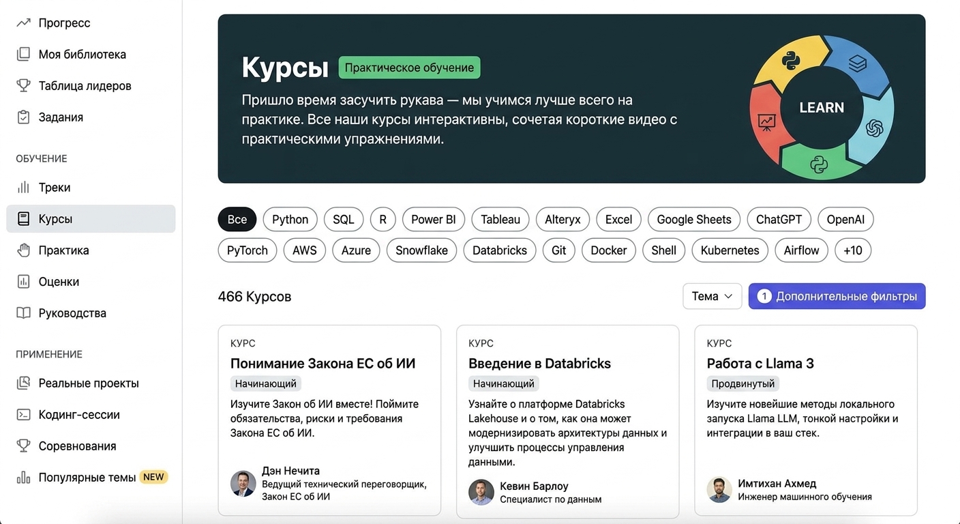Click the bar chart icon beside Треки
The image size is (960, 524).
point(23,187)
